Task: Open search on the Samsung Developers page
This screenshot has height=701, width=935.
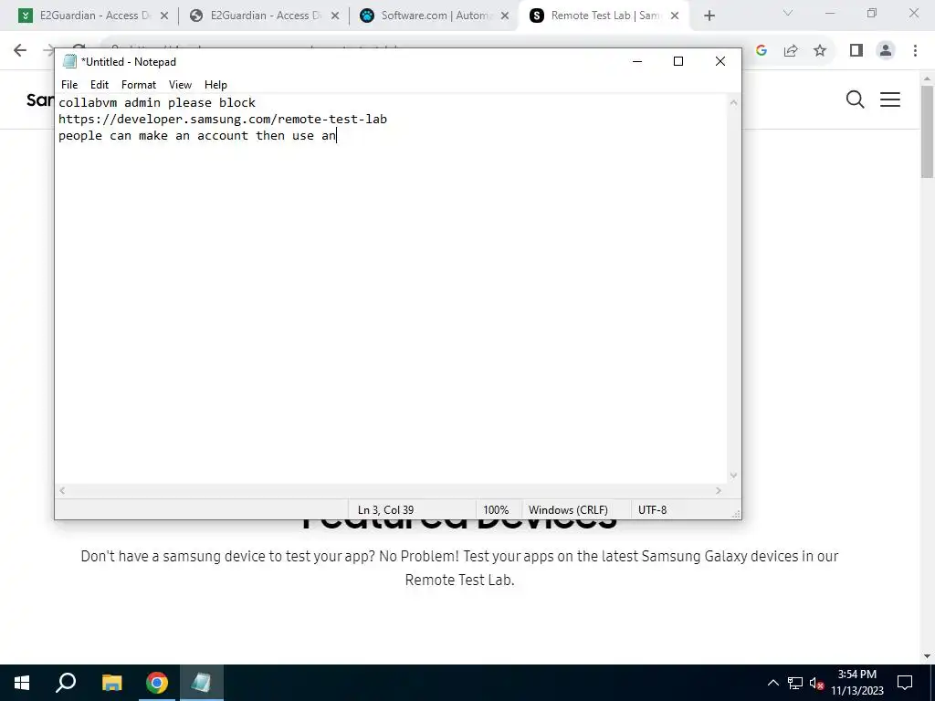Action: [855, 99]
